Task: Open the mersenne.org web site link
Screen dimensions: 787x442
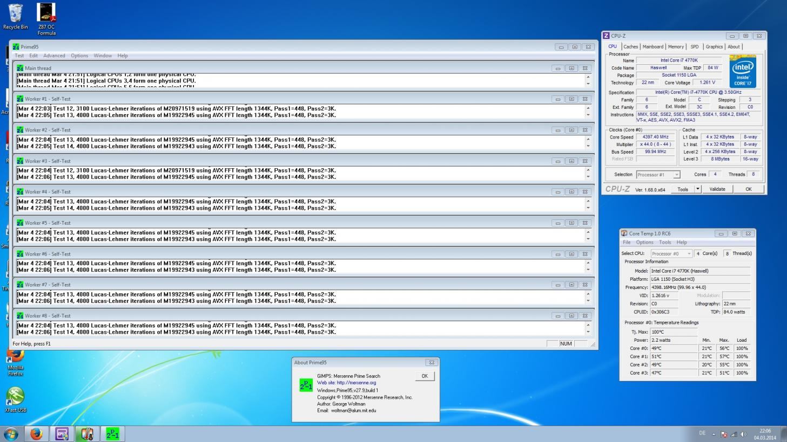Action: [346, 383]
